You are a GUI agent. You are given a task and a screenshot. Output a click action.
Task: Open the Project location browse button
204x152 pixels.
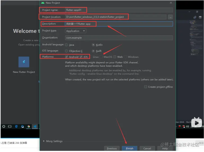pyautogui.click(x=170, y=17)
